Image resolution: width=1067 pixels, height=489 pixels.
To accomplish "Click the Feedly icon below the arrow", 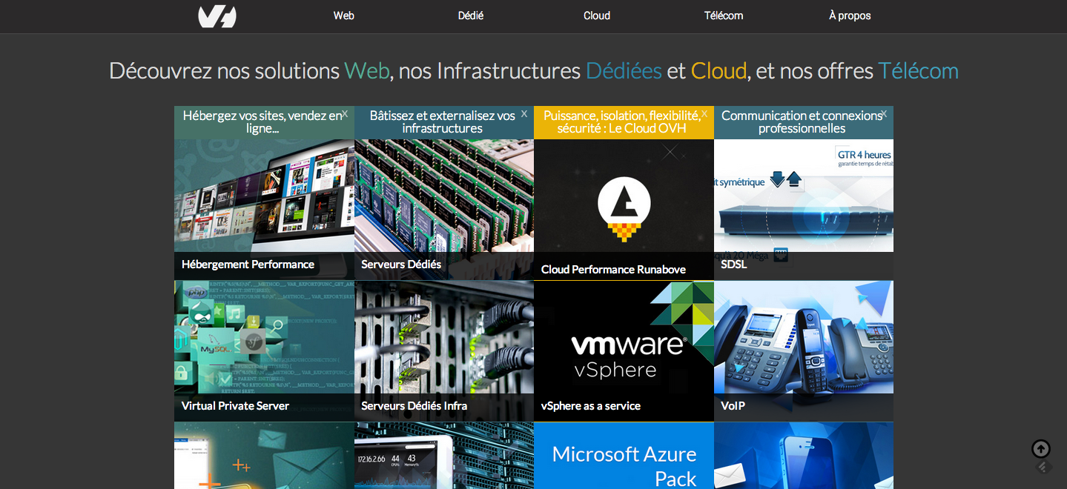I will 1044,468.
